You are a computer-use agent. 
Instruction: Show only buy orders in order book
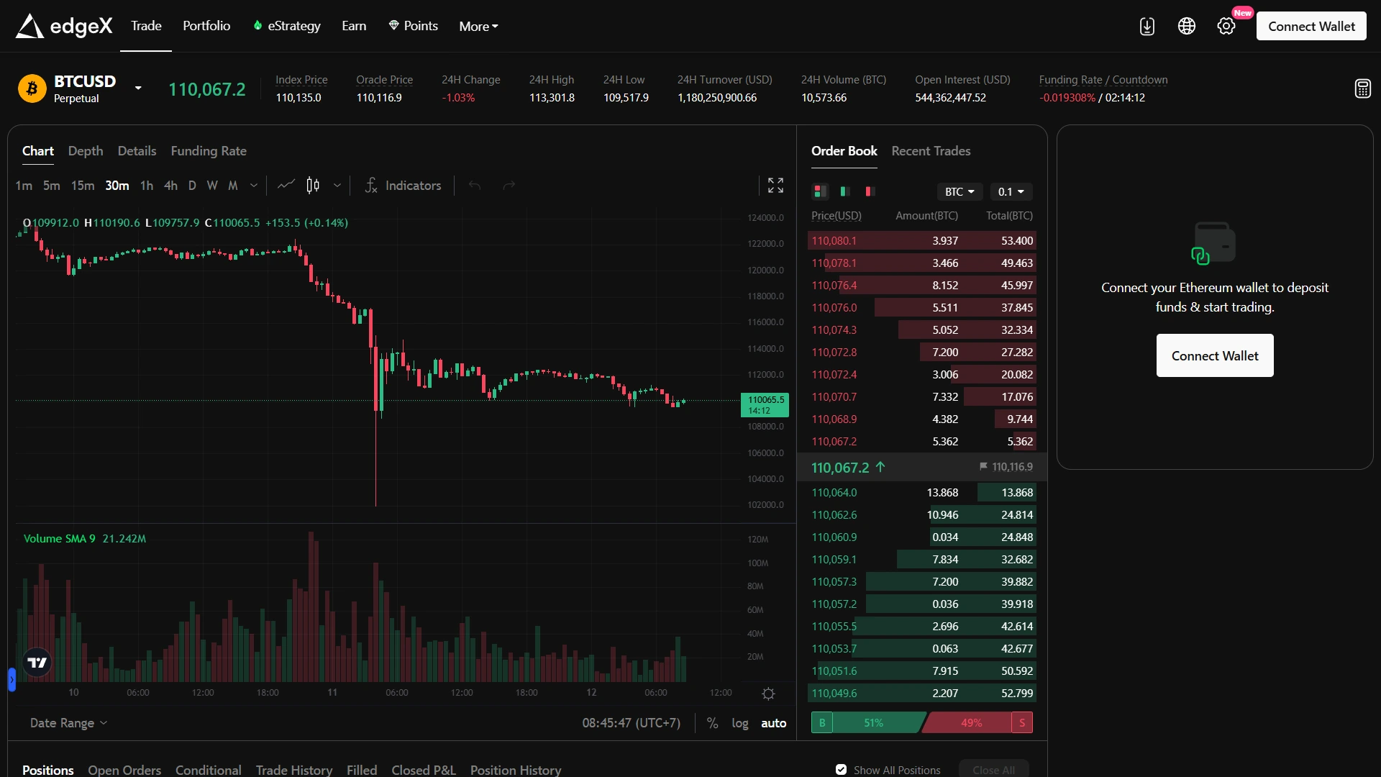[845, 191]
